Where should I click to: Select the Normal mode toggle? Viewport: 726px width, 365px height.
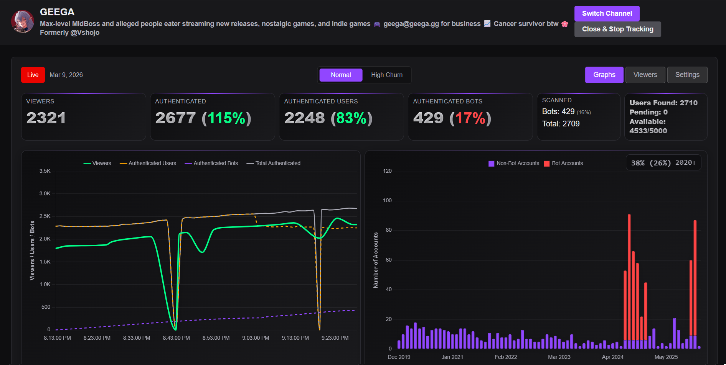point(341,75)
